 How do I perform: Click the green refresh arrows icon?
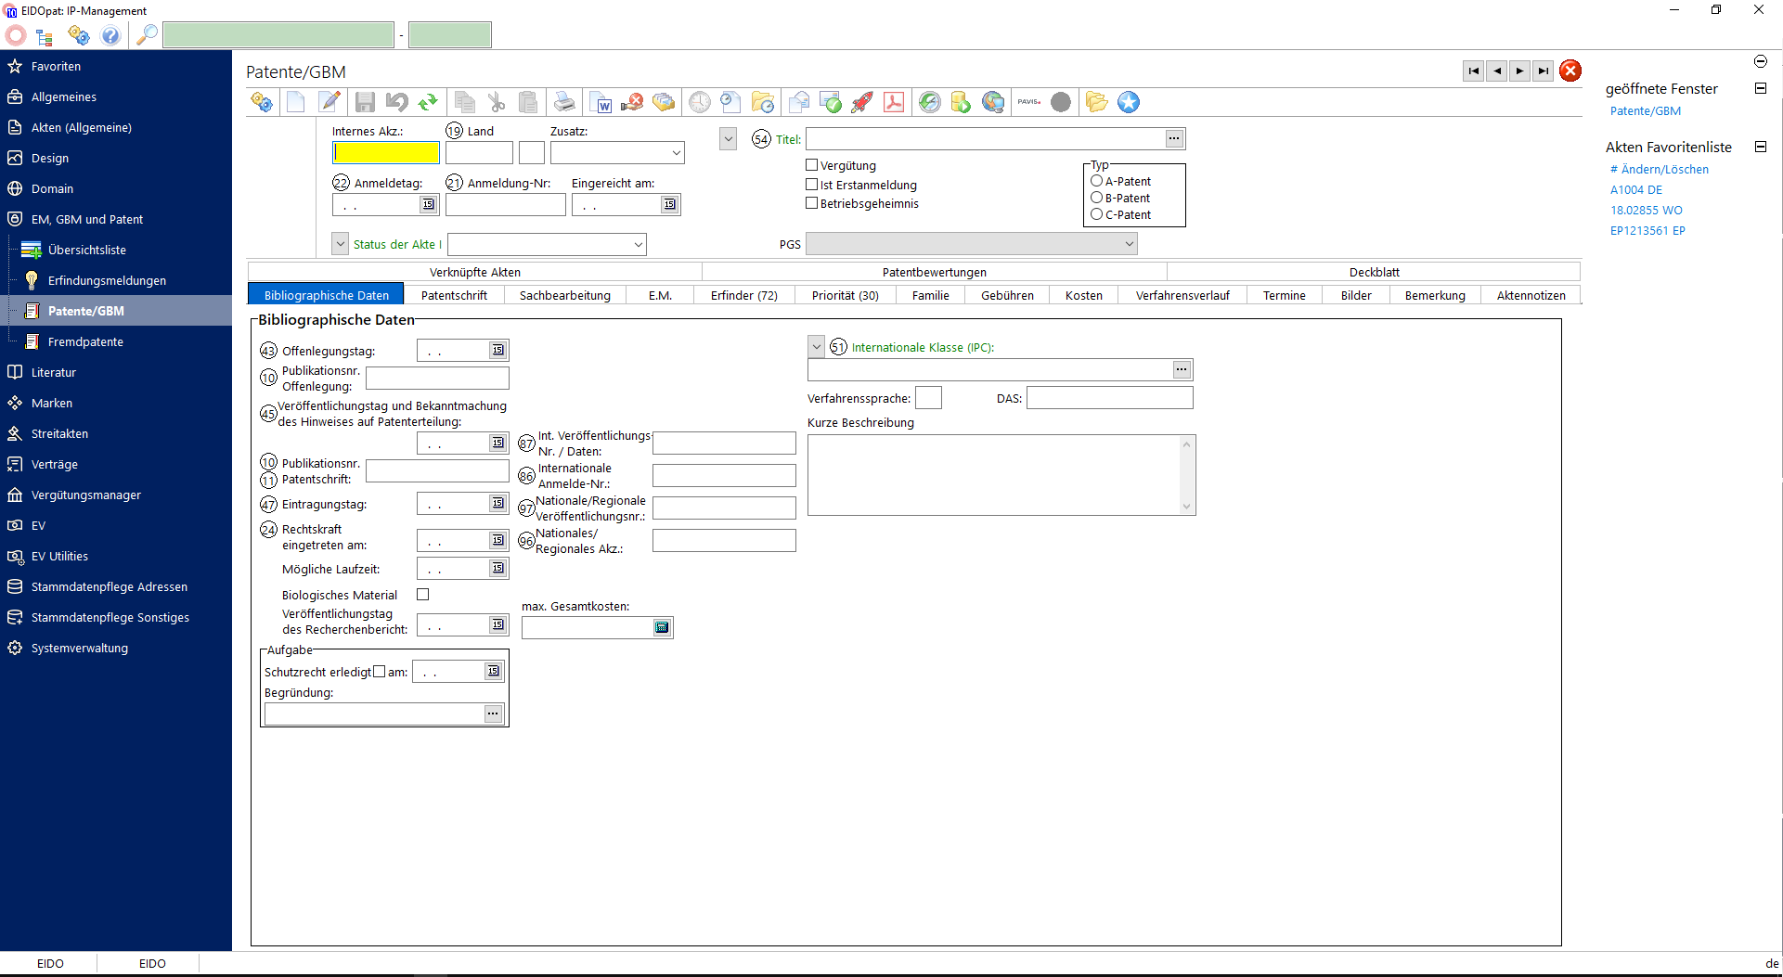(x=428, y=102)
